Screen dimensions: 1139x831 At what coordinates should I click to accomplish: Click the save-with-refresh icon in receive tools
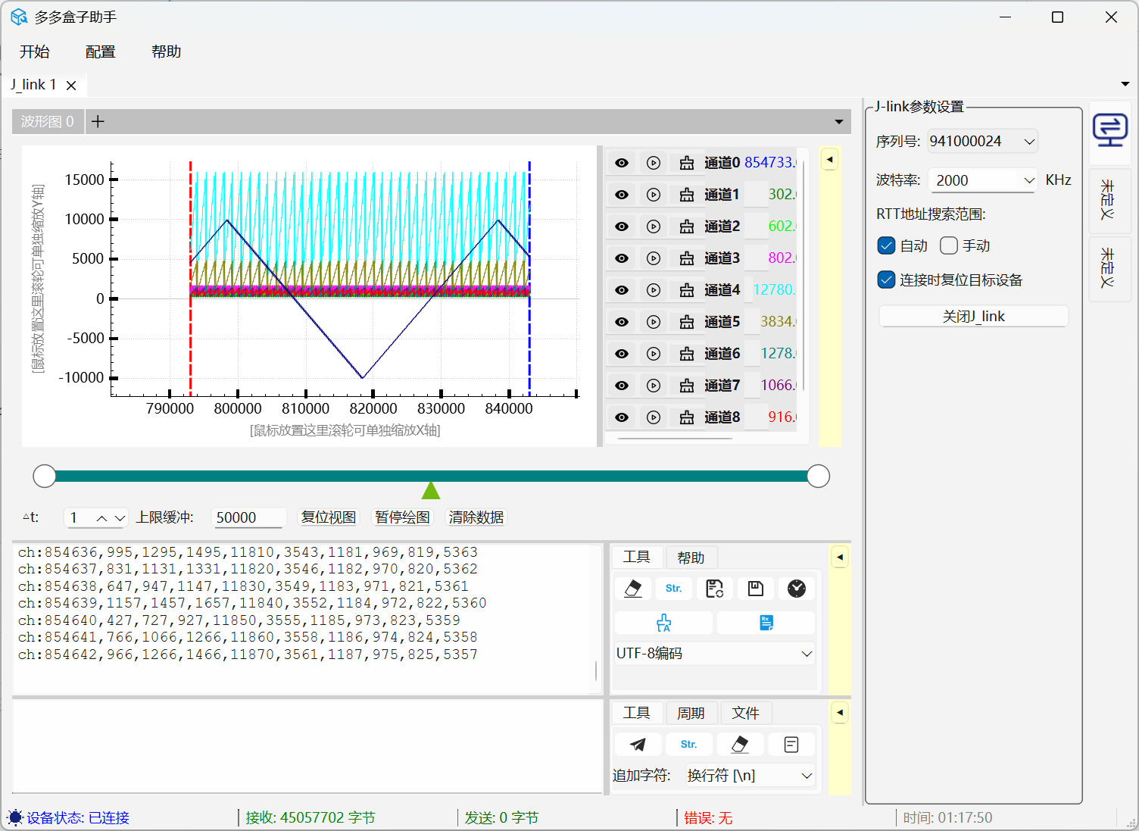coord(715,589)
